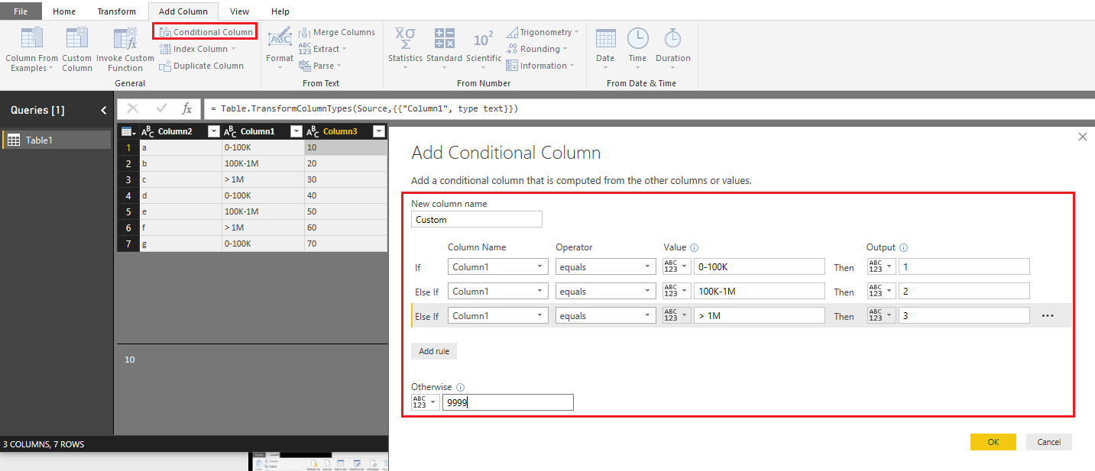The width and height of the screenshot is (1095, 471).
Task: Click the Conditional Column ribbon icon
Action: click(165, 32)
